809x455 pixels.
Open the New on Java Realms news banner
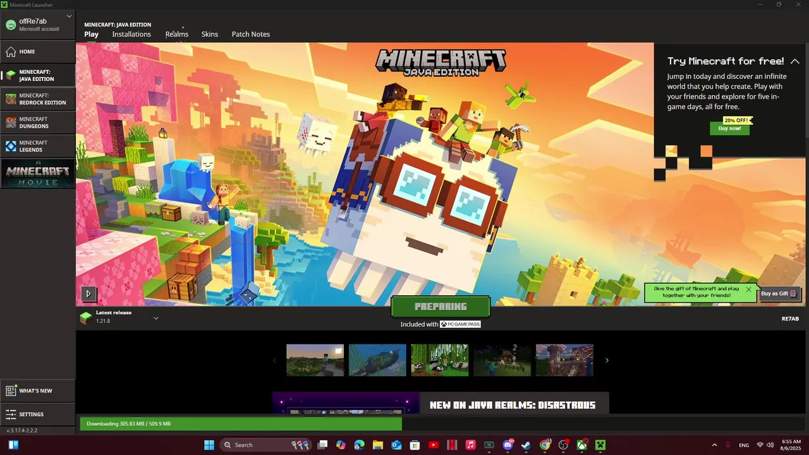click(441, 403)
